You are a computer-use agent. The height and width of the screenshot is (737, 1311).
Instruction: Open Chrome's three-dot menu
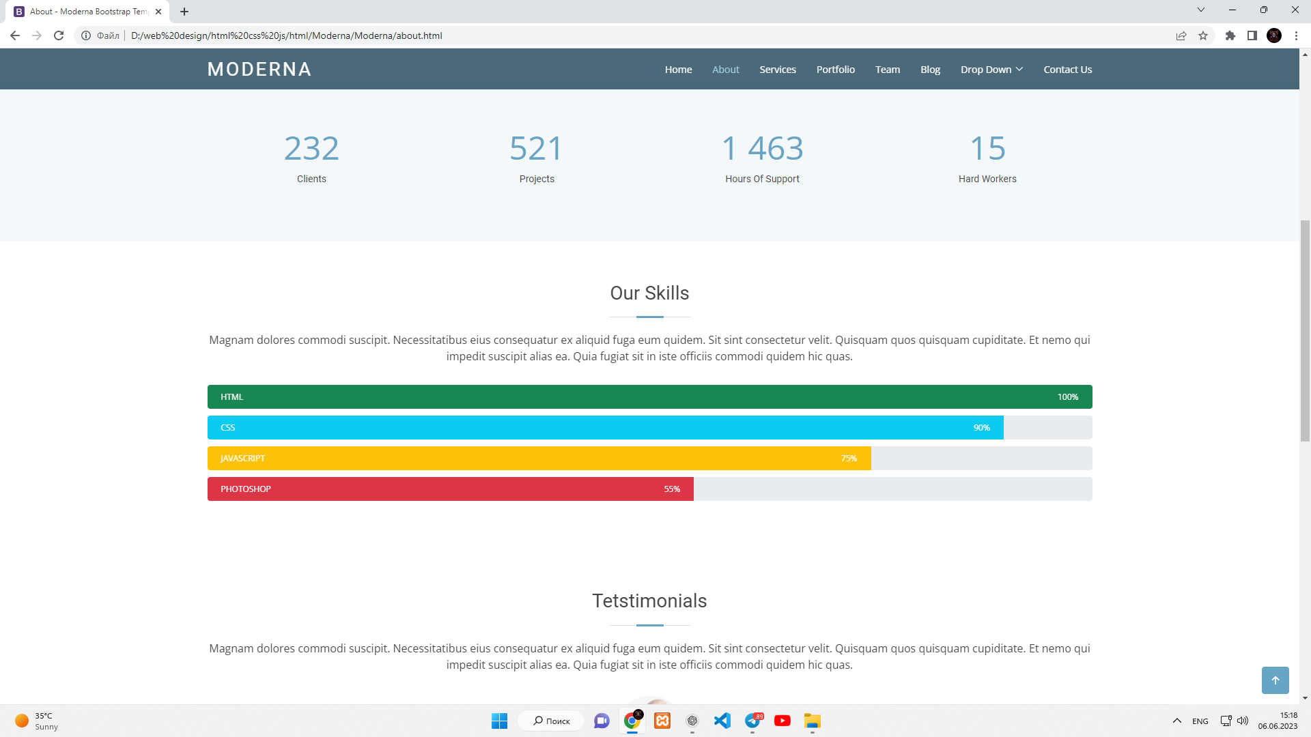click(x=1296, y=35)
